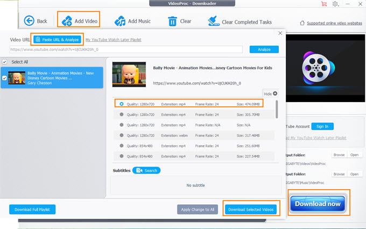Click the Download now button
The height and width of the screenshot is (229, 366).
pyautogui.click(x=318, y=204)
